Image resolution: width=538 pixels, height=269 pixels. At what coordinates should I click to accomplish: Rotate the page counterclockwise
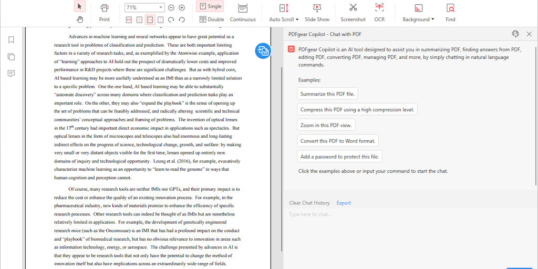tap(182, 19)
